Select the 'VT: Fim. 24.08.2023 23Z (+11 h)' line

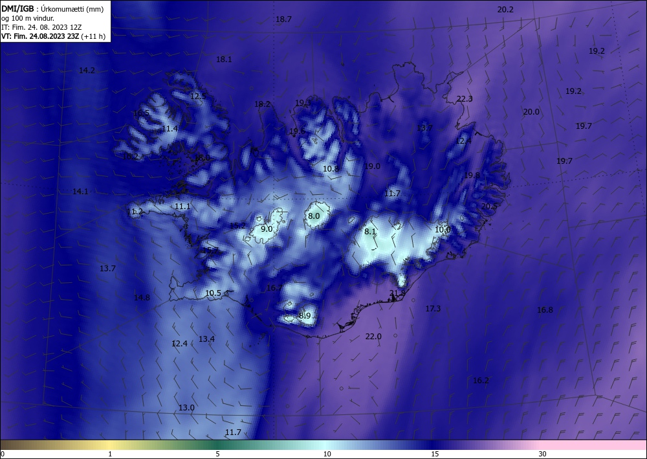click(x=53, y=36)
